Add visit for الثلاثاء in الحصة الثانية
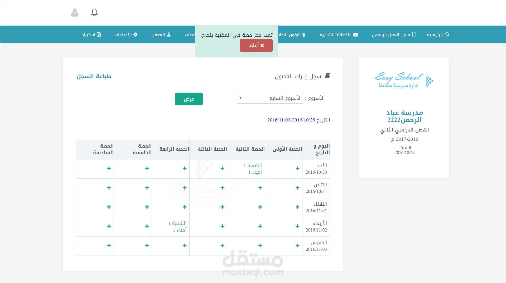 click(260, 207)
